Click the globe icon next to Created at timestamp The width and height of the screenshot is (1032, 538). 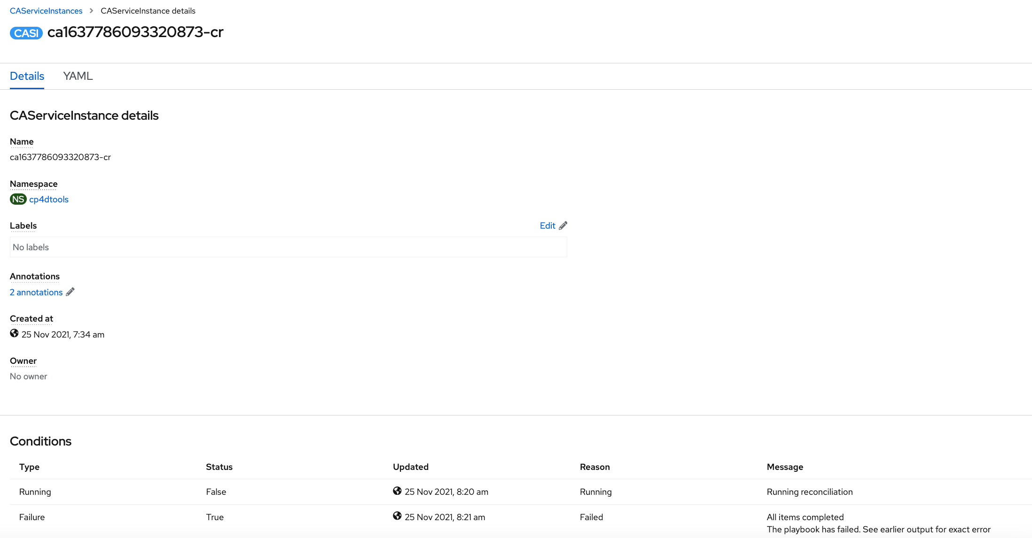coord(14,333)
